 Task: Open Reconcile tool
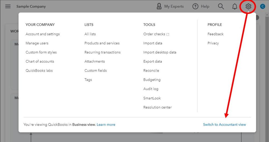point(151,70)
